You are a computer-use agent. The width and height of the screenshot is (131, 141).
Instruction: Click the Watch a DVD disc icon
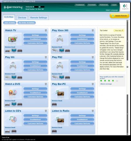coord(13,93)
